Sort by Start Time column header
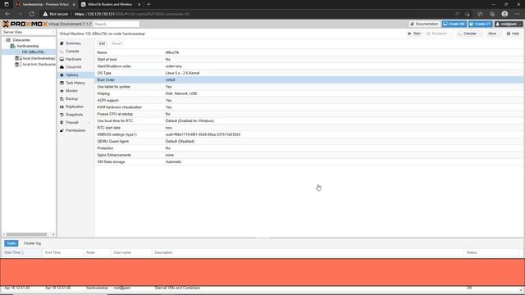525x295 pixels. (x=21, y=252)
